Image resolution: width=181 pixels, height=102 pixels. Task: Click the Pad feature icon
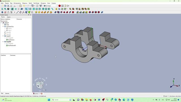coord(36,12)
